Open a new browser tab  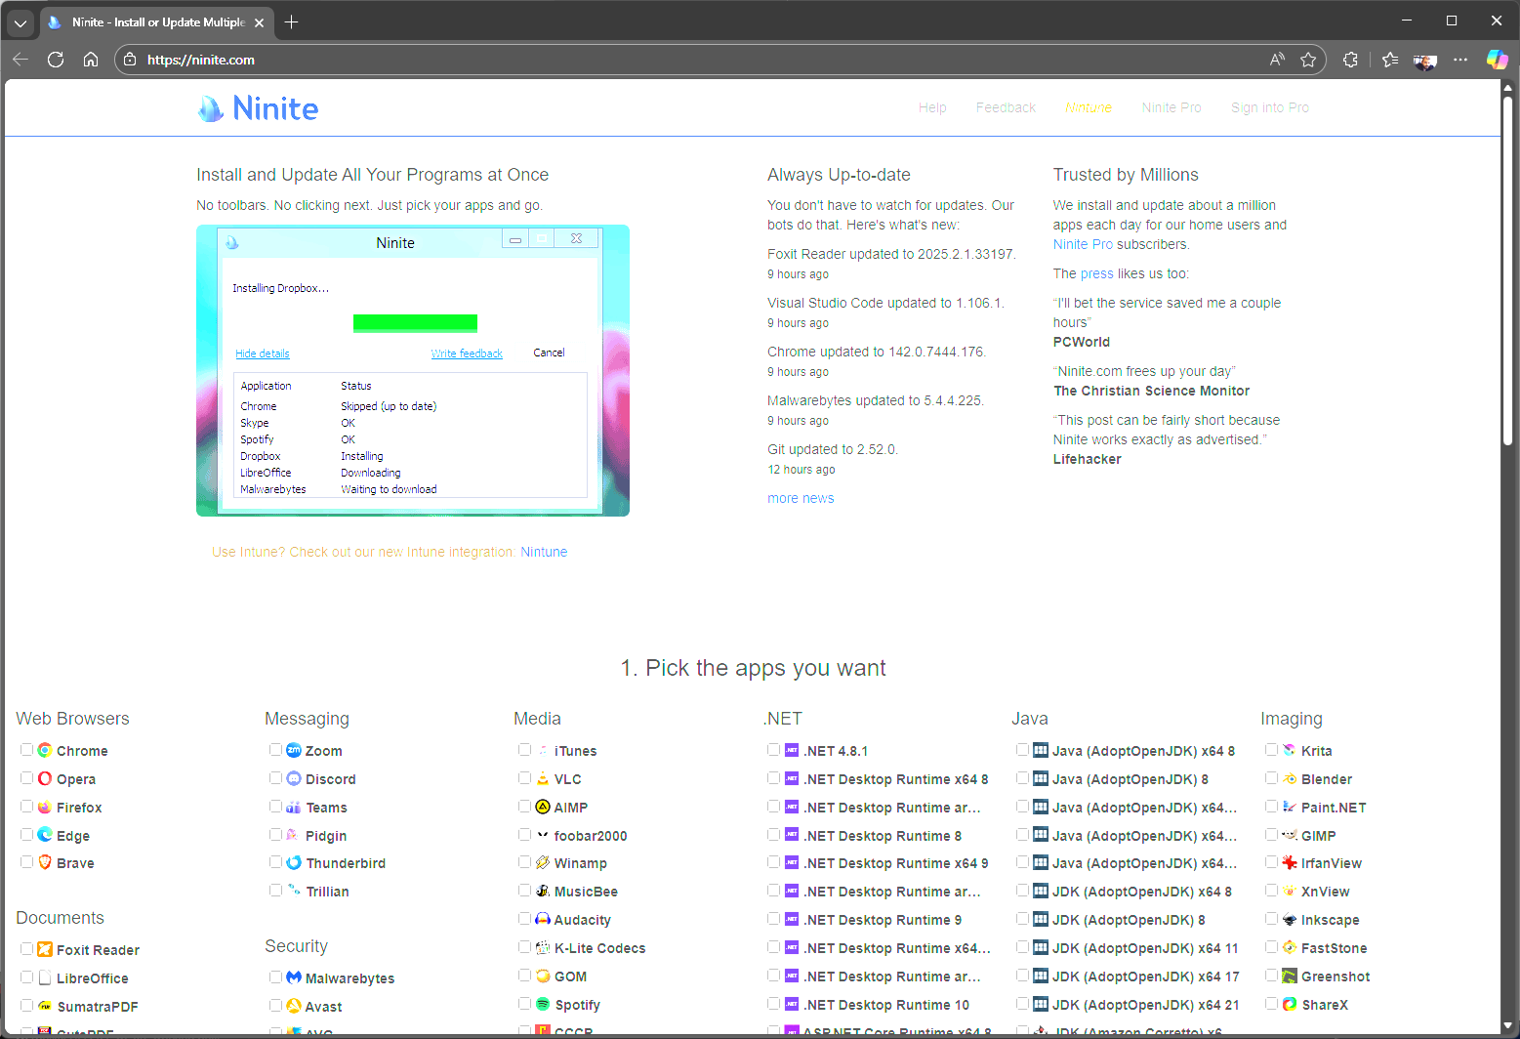tap(290, 21)
